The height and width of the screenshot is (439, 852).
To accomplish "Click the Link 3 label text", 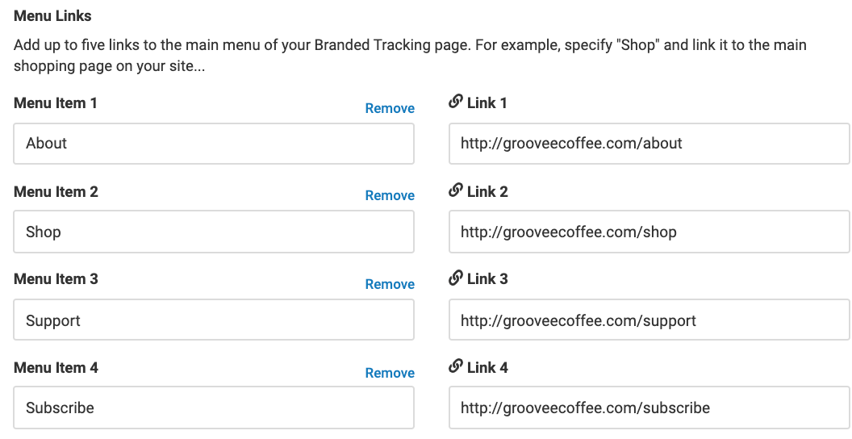I will click(x=487, y=278).
